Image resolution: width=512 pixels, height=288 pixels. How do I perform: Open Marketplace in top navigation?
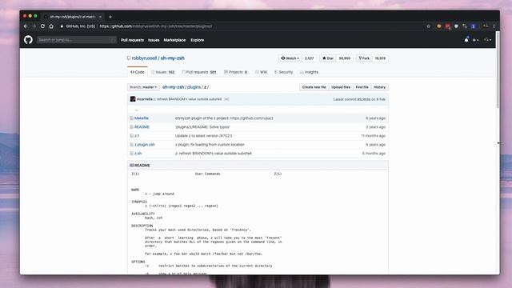pos(174,40)
